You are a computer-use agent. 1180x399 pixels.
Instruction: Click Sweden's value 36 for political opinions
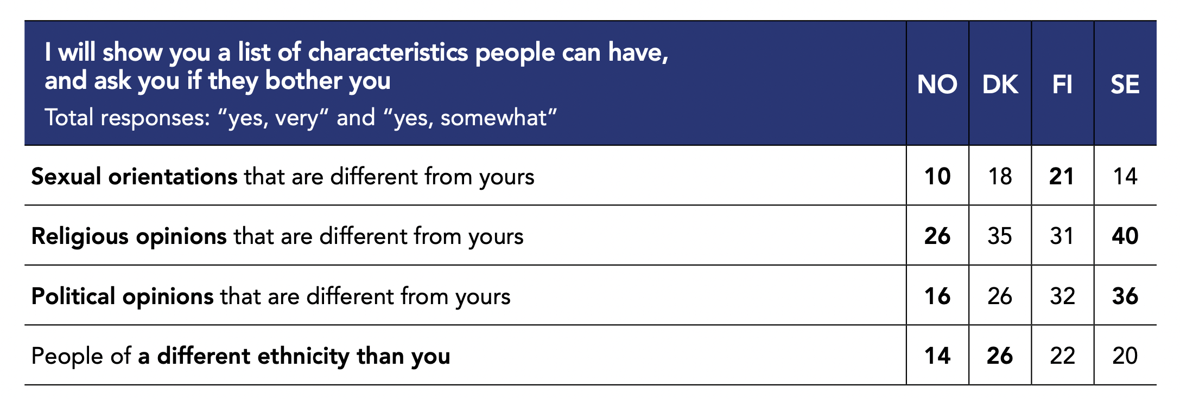coord(1125,297)
